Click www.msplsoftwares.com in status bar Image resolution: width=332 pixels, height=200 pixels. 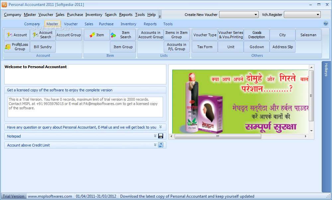tap(50, 196)
